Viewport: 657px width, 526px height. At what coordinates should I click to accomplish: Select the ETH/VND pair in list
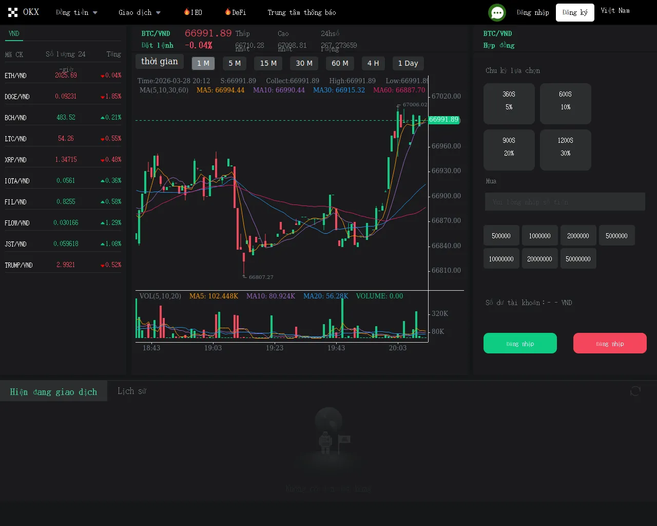tap(16, 76)
